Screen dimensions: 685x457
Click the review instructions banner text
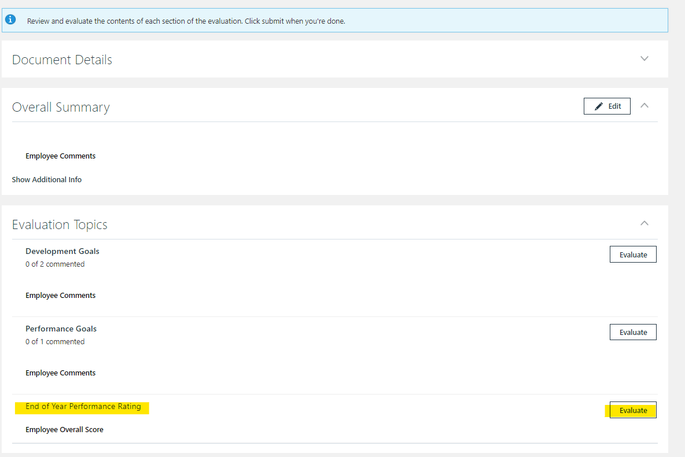coord(186,21)
